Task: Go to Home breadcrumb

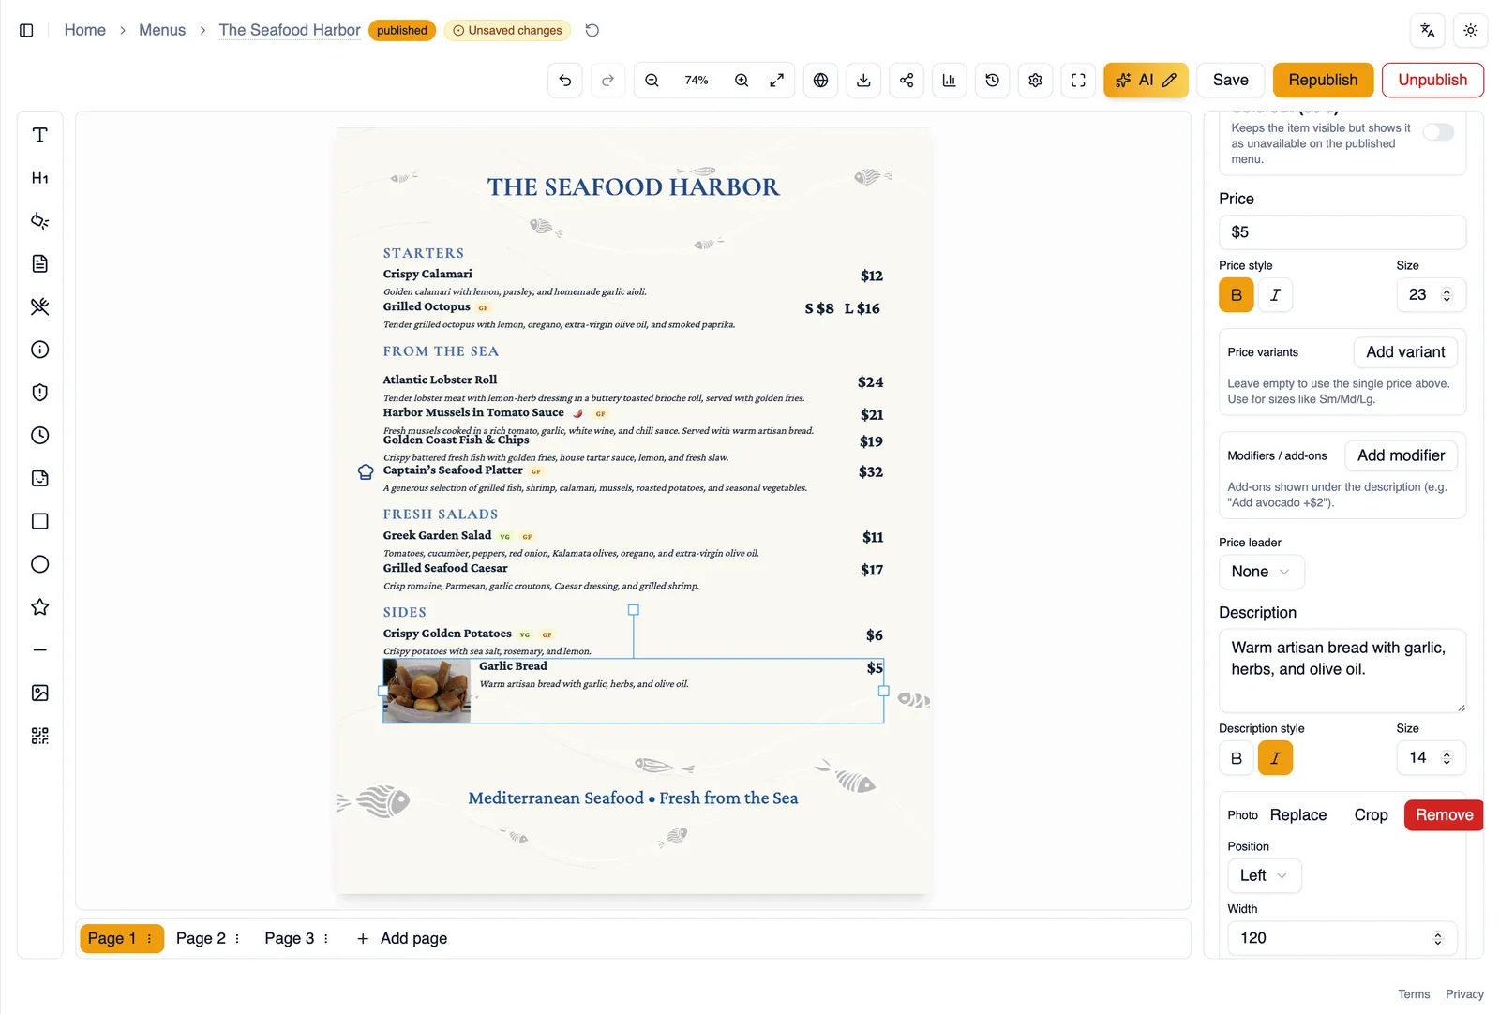Action: pos(84,30)
